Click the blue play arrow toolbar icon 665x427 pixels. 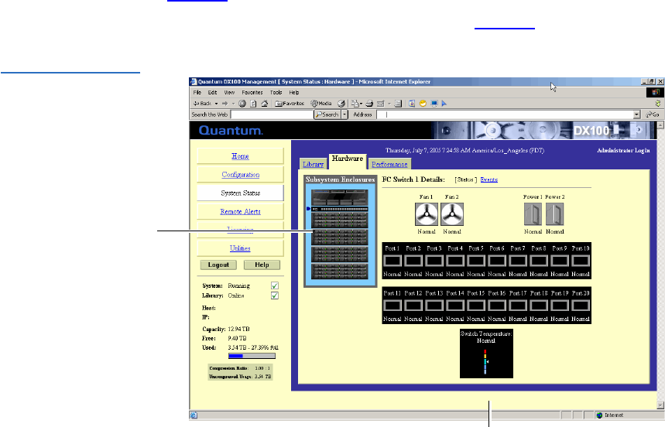444,104
